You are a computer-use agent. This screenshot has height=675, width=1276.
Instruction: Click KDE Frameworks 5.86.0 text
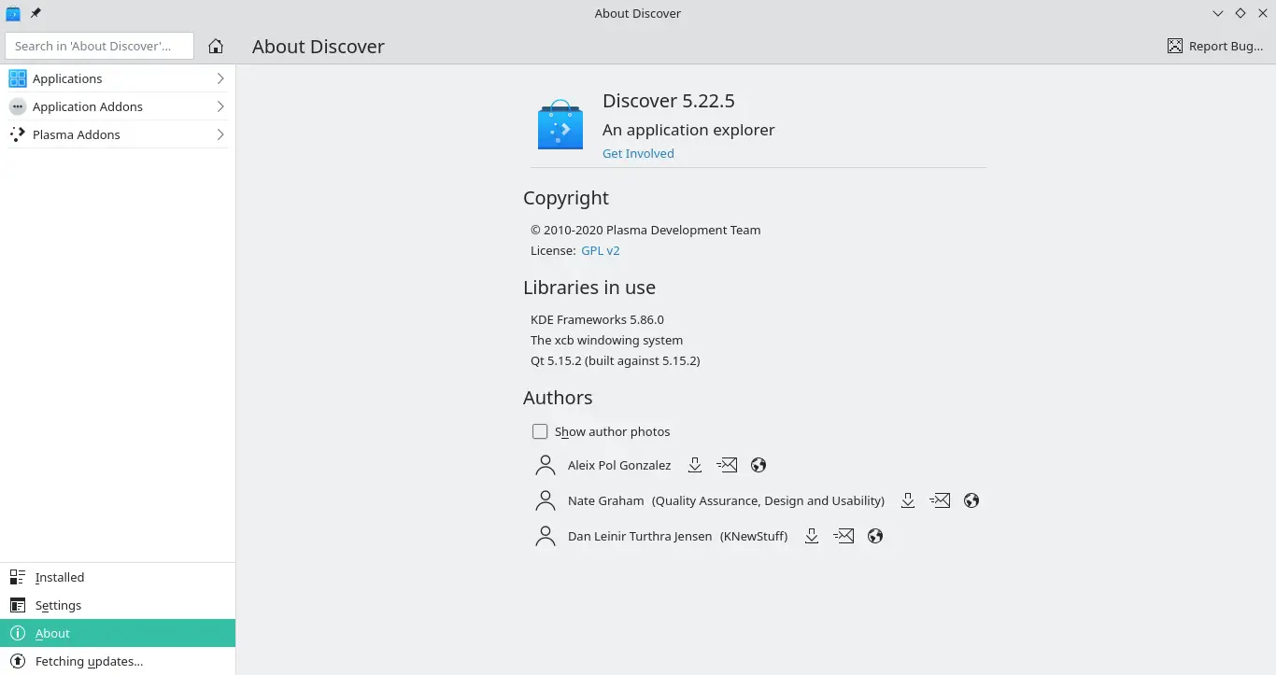(597, 319)
